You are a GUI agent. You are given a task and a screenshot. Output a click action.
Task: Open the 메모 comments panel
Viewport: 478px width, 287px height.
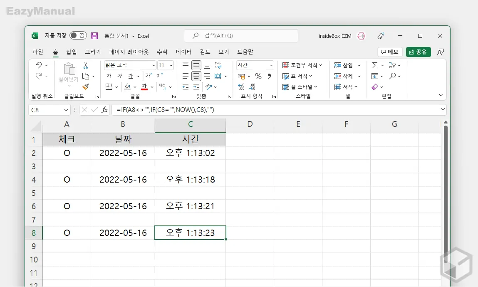[x=389, y=52]
